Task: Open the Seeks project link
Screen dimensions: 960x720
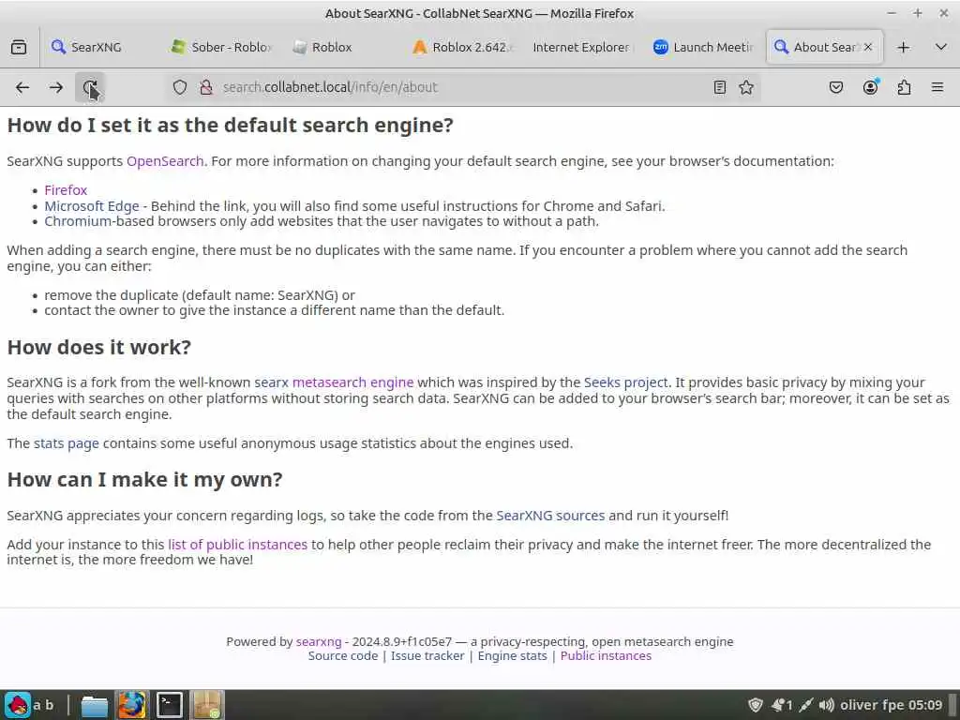Action: click(x=625, y=382)
